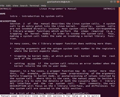Screen dimensions: 120x97
Task: Click the DESCRIPTION section heading
Action: coord(8,21)
